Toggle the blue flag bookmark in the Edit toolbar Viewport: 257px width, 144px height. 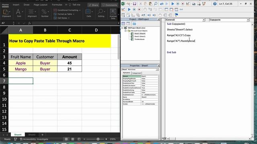click(x=176, y=15)
